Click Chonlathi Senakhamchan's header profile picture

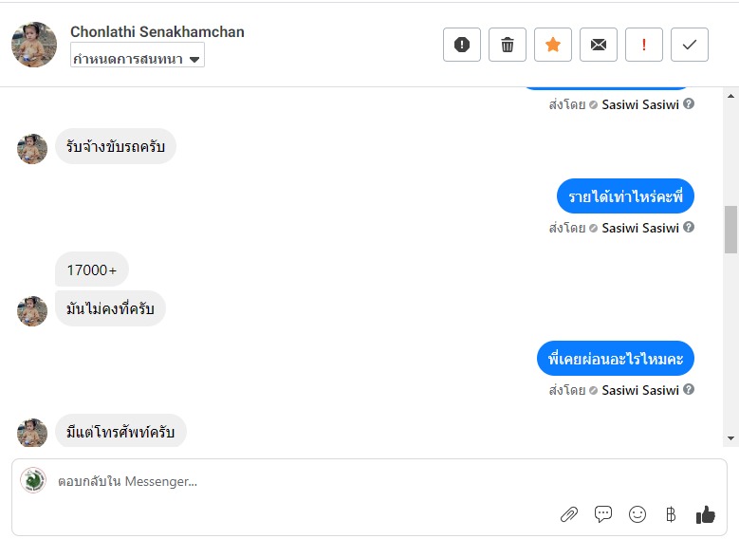(x=34, y=45)
